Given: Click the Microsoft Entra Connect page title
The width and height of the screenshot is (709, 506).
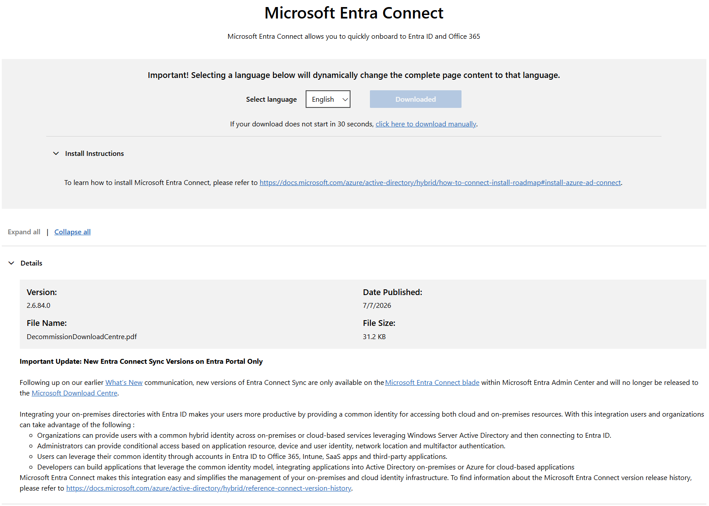Looking at the screenshot, I should pos(354,13).
